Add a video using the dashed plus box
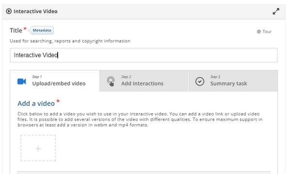The height and width of the screenshot is (174, 291). pyautogui.click(x=38, y=148)
